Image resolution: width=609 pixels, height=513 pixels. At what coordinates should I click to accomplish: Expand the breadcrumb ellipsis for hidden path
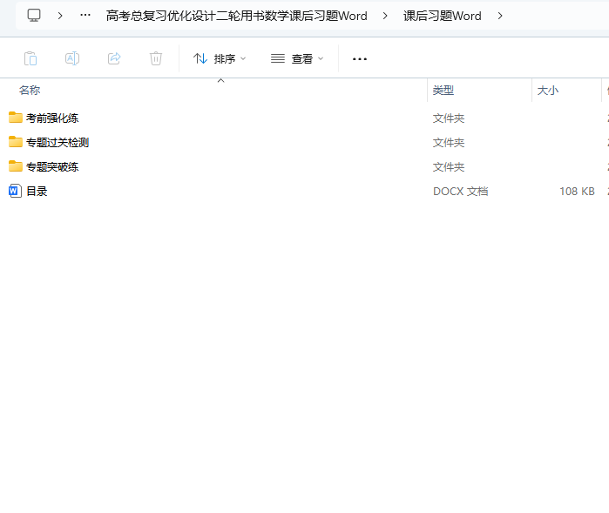coord(85,16)
